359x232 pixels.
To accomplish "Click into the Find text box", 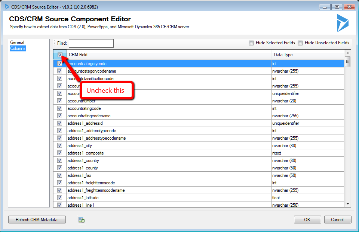I will pyautogui.click(x=91, y=43).
